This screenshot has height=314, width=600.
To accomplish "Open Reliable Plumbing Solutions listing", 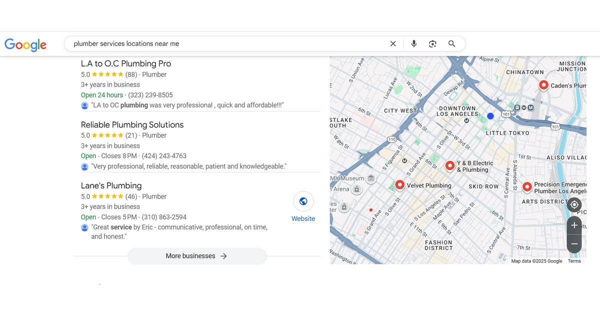I will click(132, 125).
